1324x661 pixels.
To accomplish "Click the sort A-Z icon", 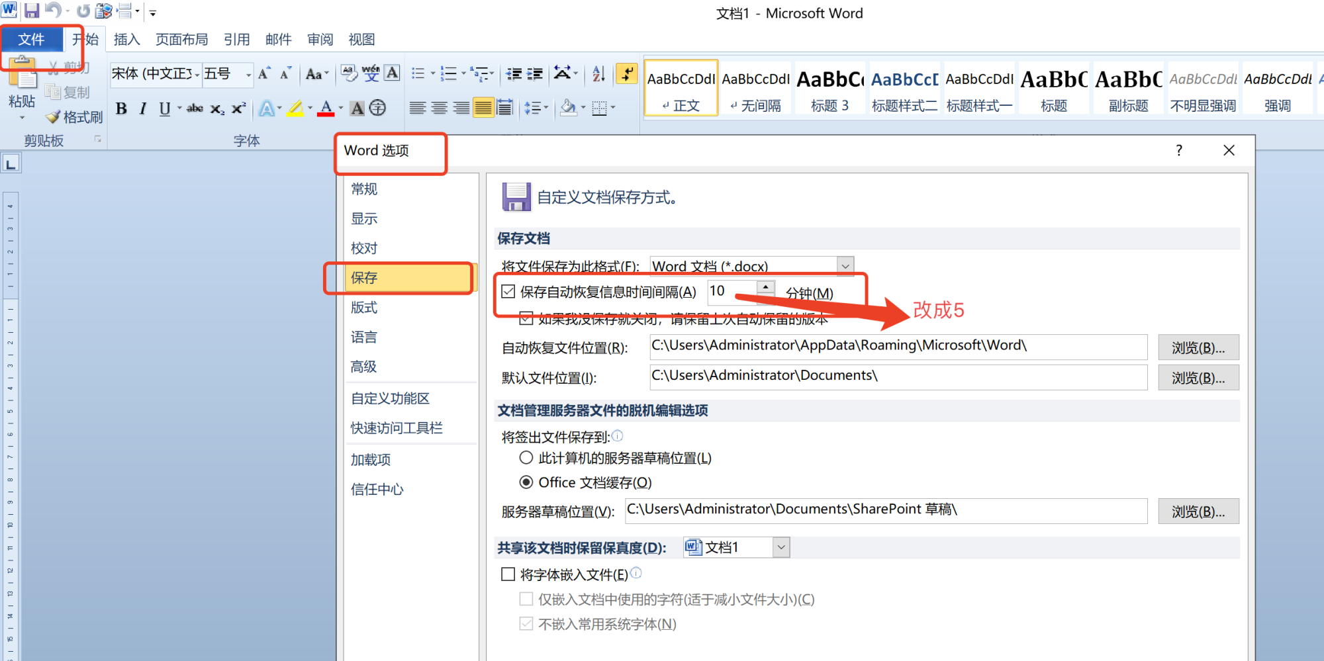I will (x=598, y=73).
